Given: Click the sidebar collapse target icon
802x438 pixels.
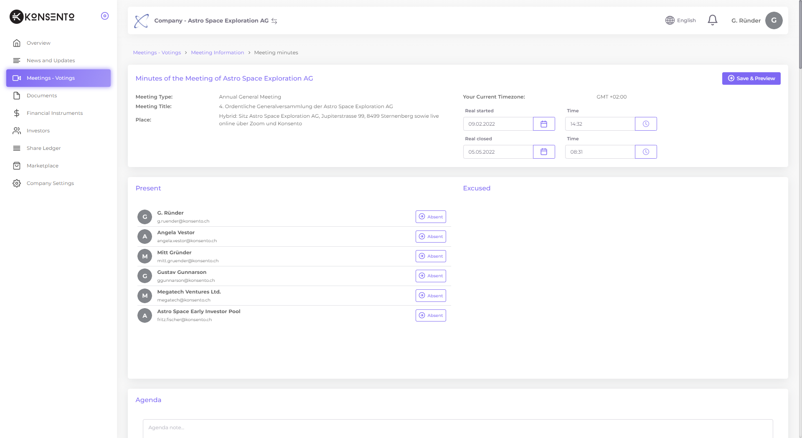Looking at the screenshot, I should (105, 16).
